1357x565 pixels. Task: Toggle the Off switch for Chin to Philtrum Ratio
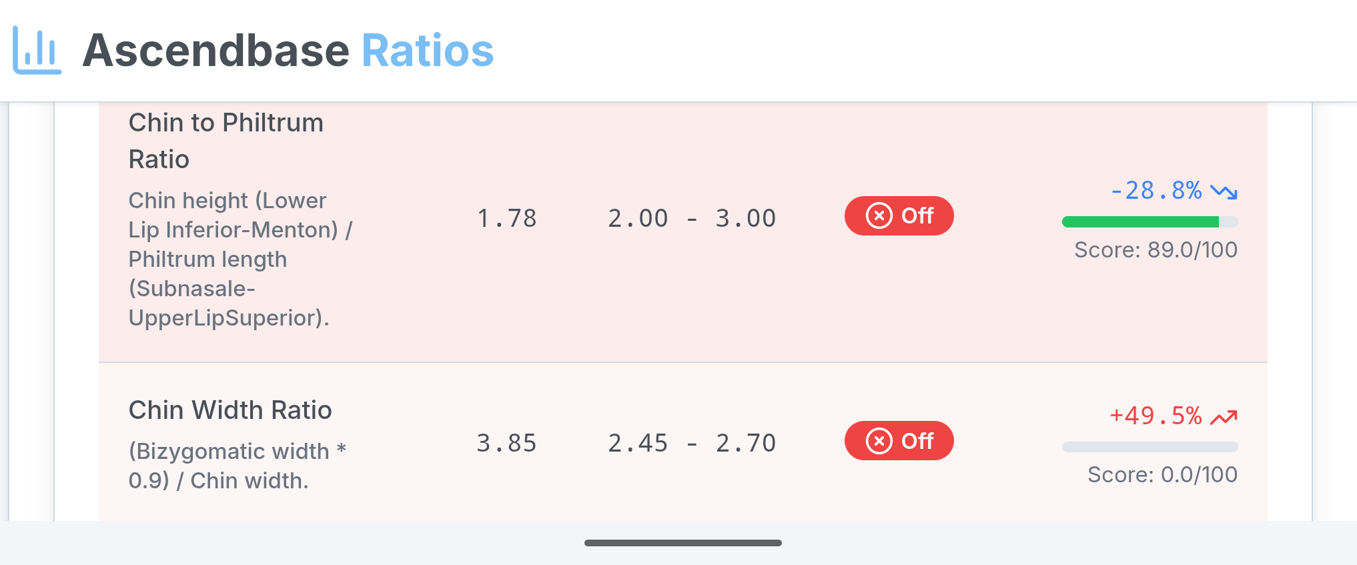point(899,215)
